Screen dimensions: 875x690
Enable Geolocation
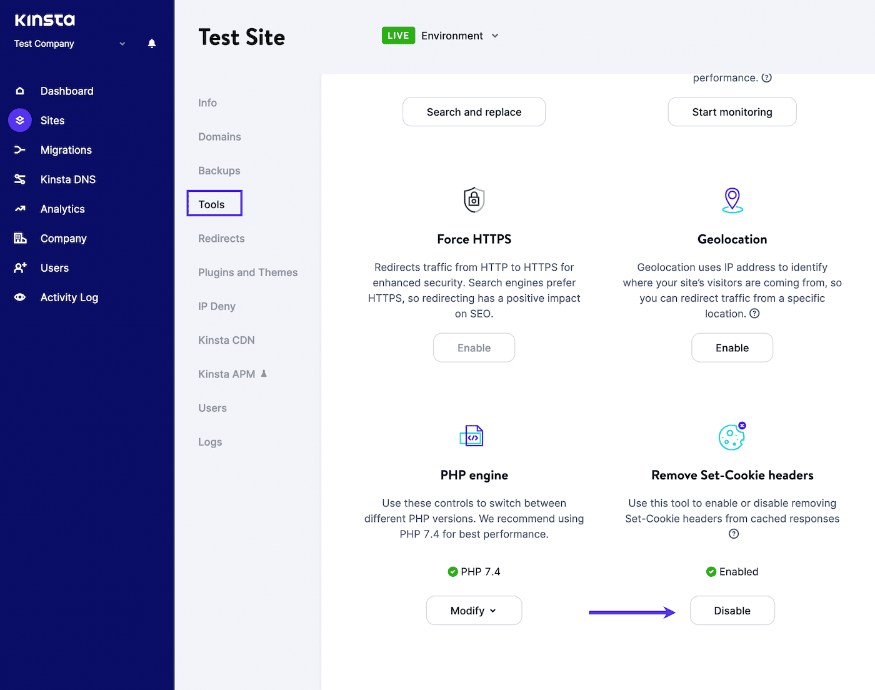click(x=732, y=347)
